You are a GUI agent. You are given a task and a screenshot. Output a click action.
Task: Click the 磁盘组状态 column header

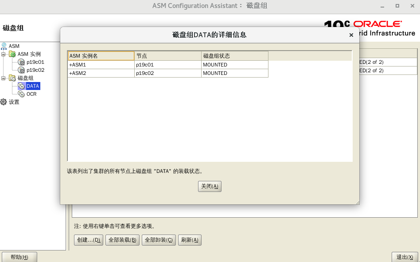[x=235, y=56]
